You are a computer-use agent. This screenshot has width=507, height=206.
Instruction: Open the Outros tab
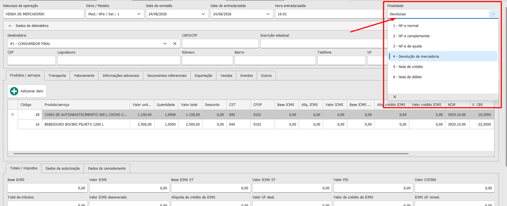266,75
